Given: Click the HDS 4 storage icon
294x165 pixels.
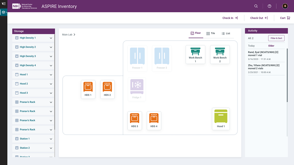Looking at the screenshot, I should point(154,121).
